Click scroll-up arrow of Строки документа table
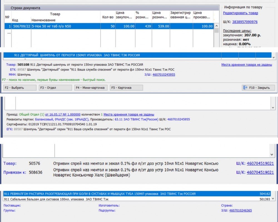The image size is (278, 222). tap(217, 26)
